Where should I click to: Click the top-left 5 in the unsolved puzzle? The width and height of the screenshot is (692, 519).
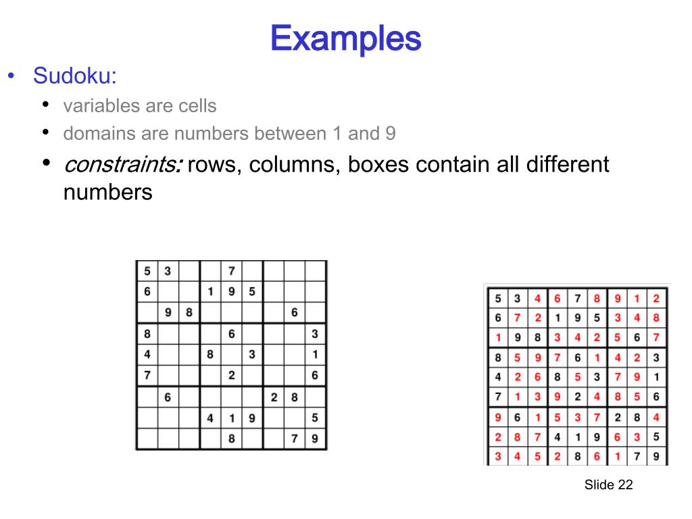tap(147, 270)
